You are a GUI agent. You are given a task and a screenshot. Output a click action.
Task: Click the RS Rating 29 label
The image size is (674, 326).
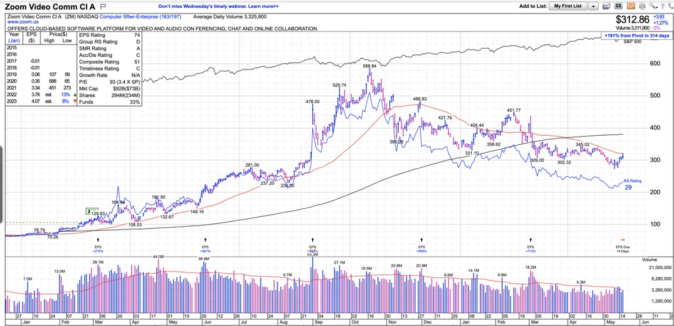(632, 183)
